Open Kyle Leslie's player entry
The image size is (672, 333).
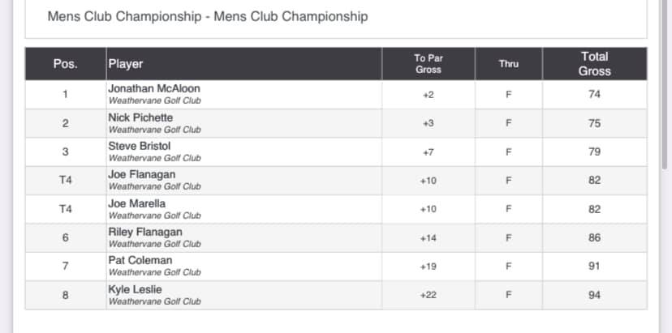tap(135, 289)
